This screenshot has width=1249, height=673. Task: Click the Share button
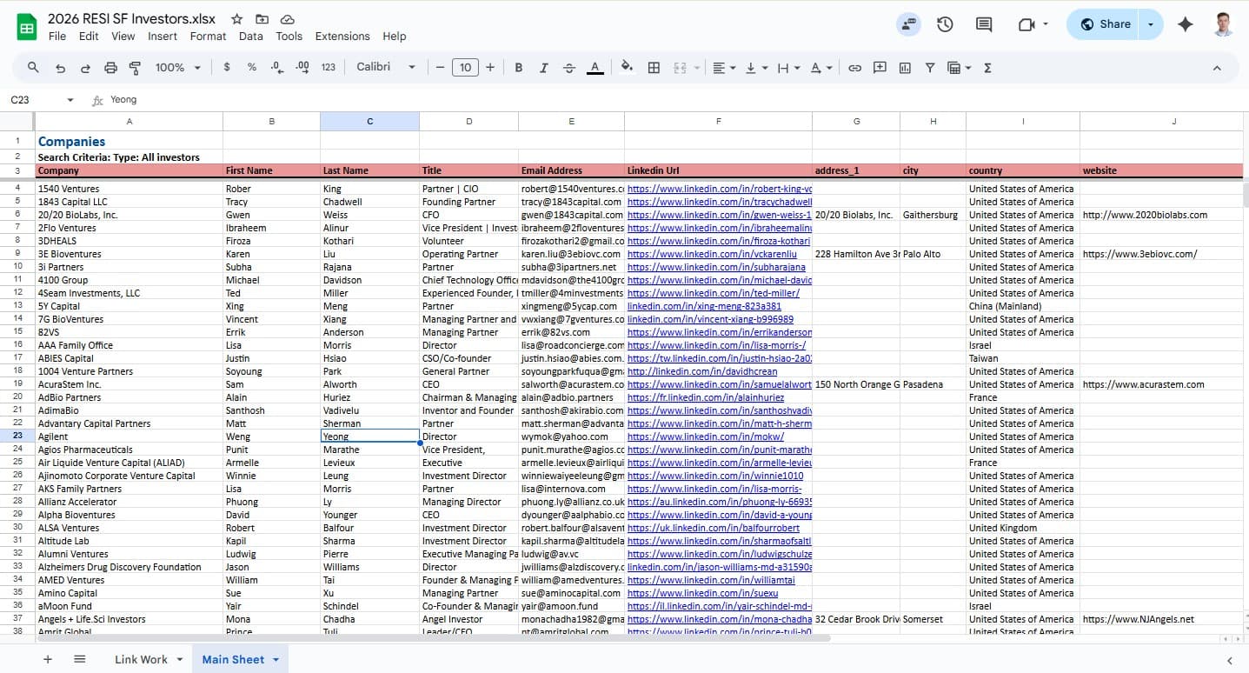click(1105, 24)
